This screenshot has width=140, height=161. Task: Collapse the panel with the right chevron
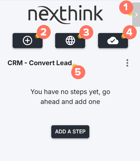(x=136, y=15)
